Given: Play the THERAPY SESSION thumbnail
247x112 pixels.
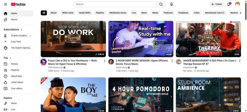Looking at the screenshot, I should (208, 39).
